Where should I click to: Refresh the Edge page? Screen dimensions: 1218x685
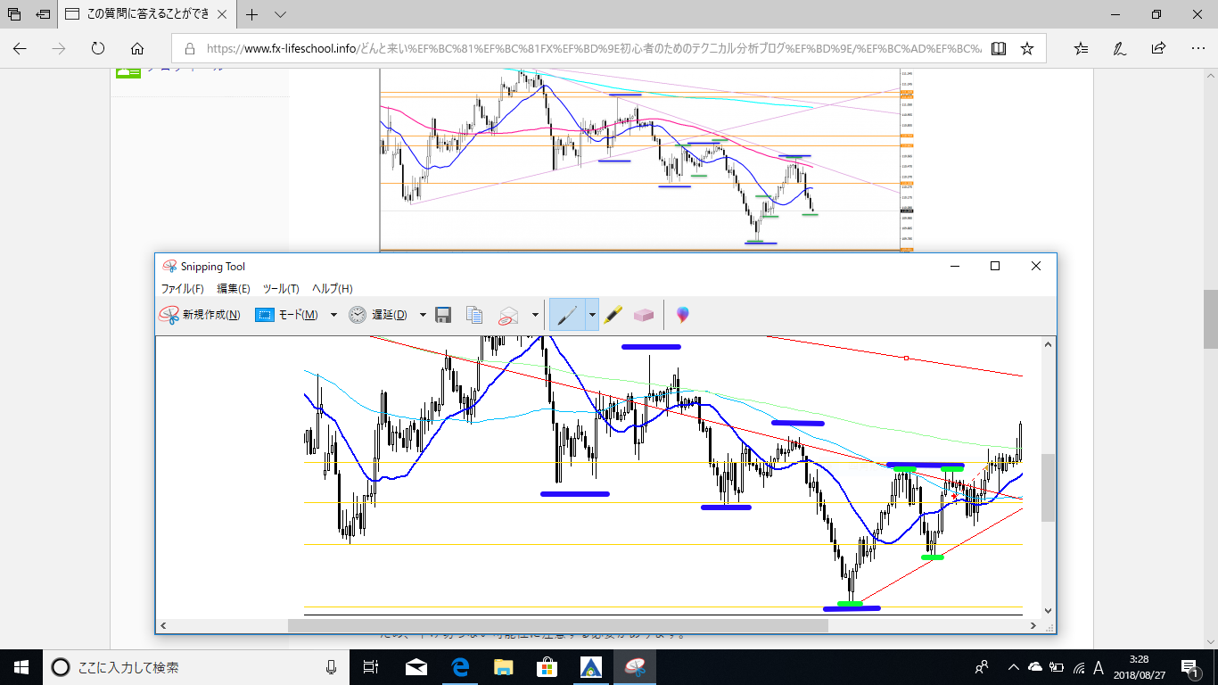[98, 48]
